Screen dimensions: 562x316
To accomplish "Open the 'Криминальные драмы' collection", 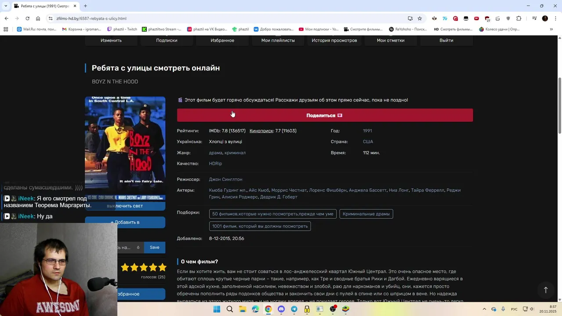I will pos(366,214).
